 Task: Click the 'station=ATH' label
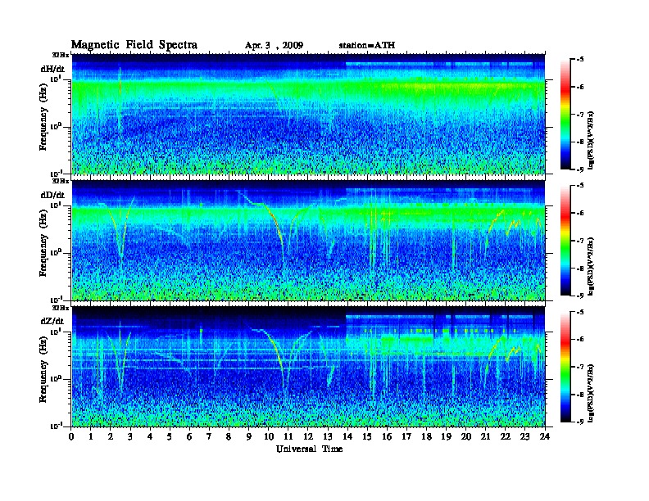(x=367, y=46)
